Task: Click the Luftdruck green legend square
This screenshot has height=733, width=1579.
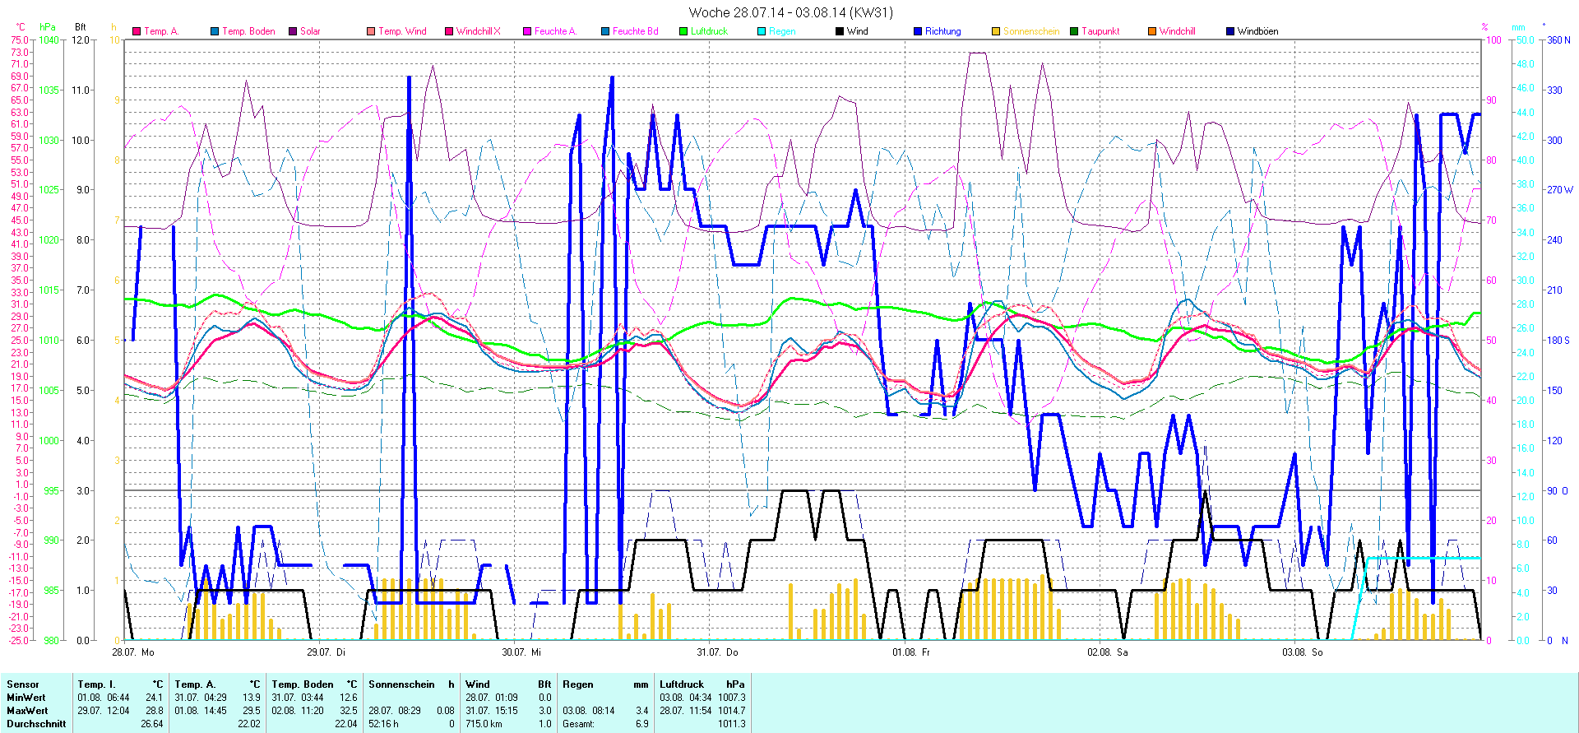Action: click(x=683, y=32)
